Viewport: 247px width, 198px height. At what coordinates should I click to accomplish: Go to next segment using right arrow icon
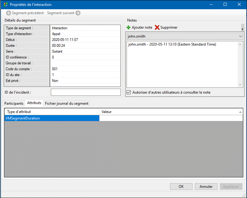[78, 13]
